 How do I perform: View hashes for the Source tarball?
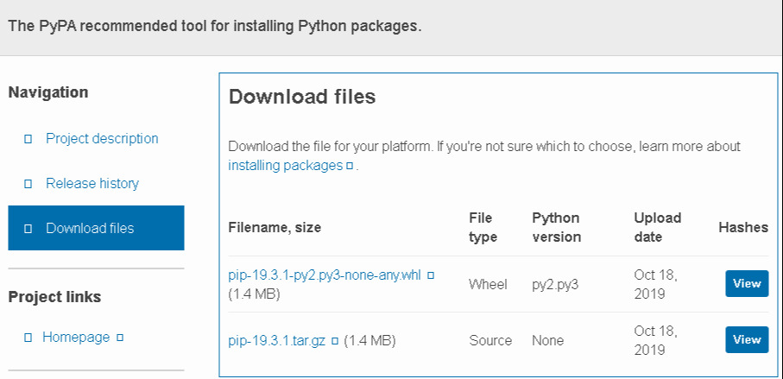[746, 339]
